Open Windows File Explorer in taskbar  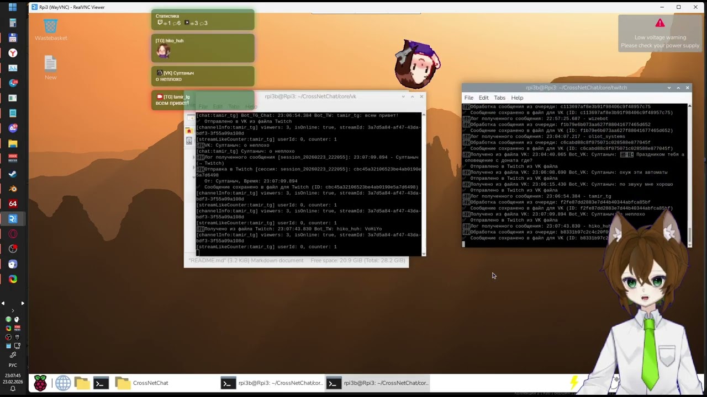13,143
